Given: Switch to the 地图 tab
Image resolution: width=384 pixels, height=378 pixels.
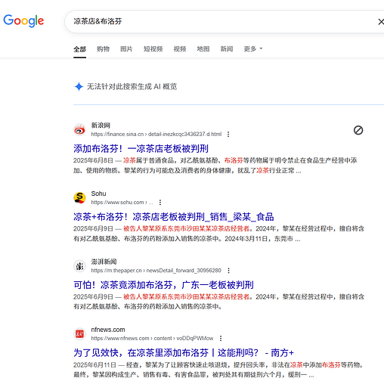Looking at the screenshot, I should coord(203,49).
